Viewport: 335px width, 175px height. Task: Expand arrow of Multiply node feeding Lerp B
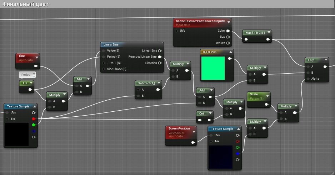pyautogui.click(x=265, y=68)
